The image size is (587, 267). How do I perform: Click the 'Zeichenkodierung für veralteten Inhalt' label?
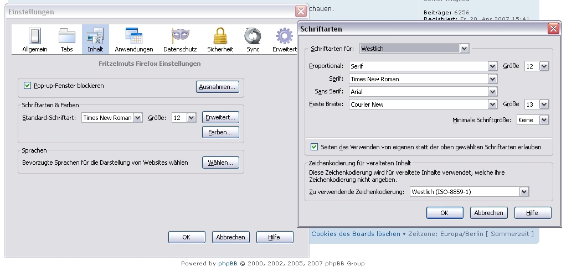coord(360,163)
